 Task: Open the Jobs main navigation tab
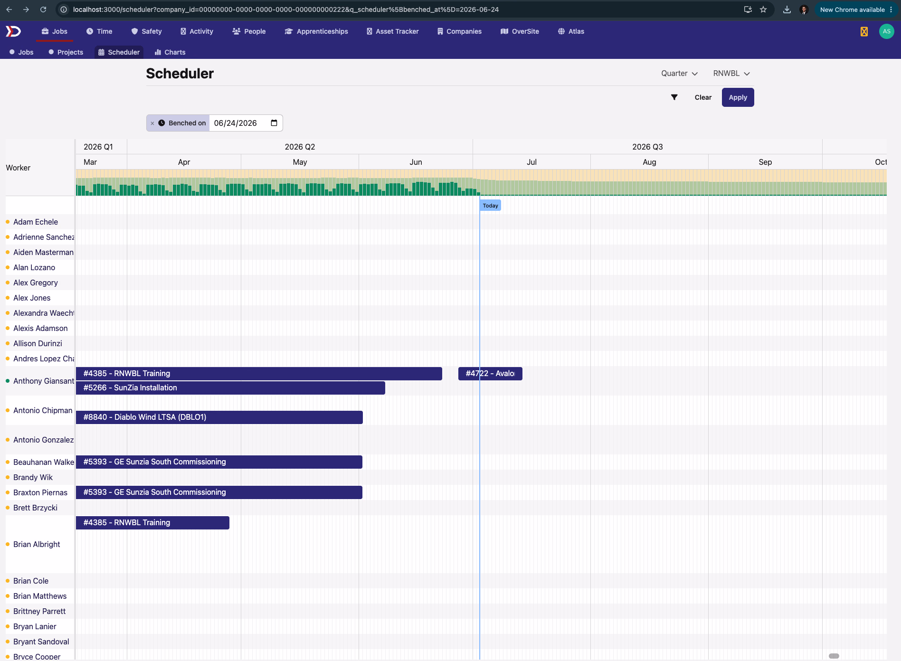54,31
